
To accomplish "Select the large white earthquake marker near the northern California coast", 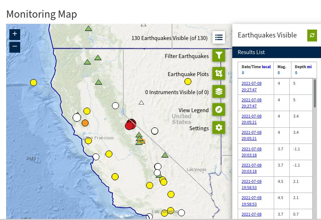I will [77, 118].
